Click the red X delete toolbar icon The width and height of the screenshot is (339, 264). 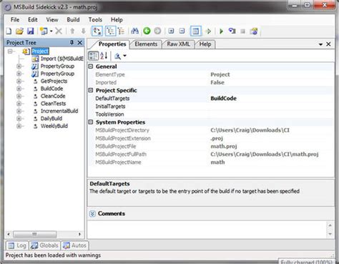(59, 31)
